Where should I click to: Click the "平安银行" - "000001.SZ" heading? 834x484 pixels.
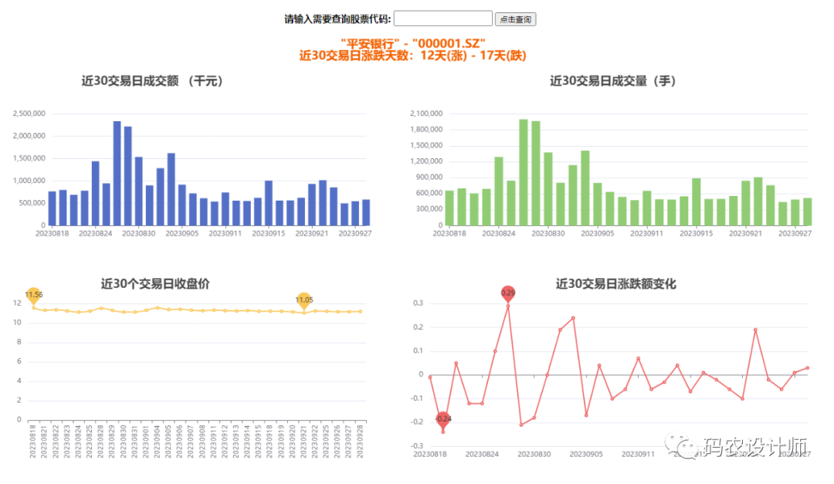413,44
